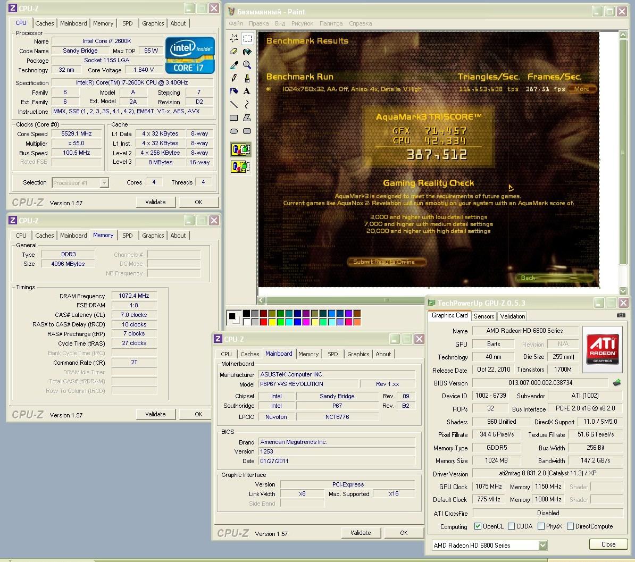Toggle the DirectCompute checkbox in GPU-Z
The image size is (635, 562).
pos(570,526)
